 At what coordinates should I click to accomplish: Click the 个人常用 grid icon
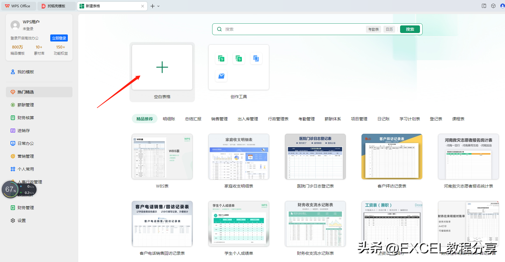[x=13, y=169]
